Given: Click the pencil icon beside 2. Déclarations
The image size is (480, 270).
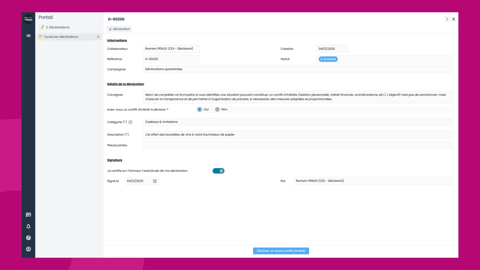Looking at the screenshot, I should click(x=42, y=27).
